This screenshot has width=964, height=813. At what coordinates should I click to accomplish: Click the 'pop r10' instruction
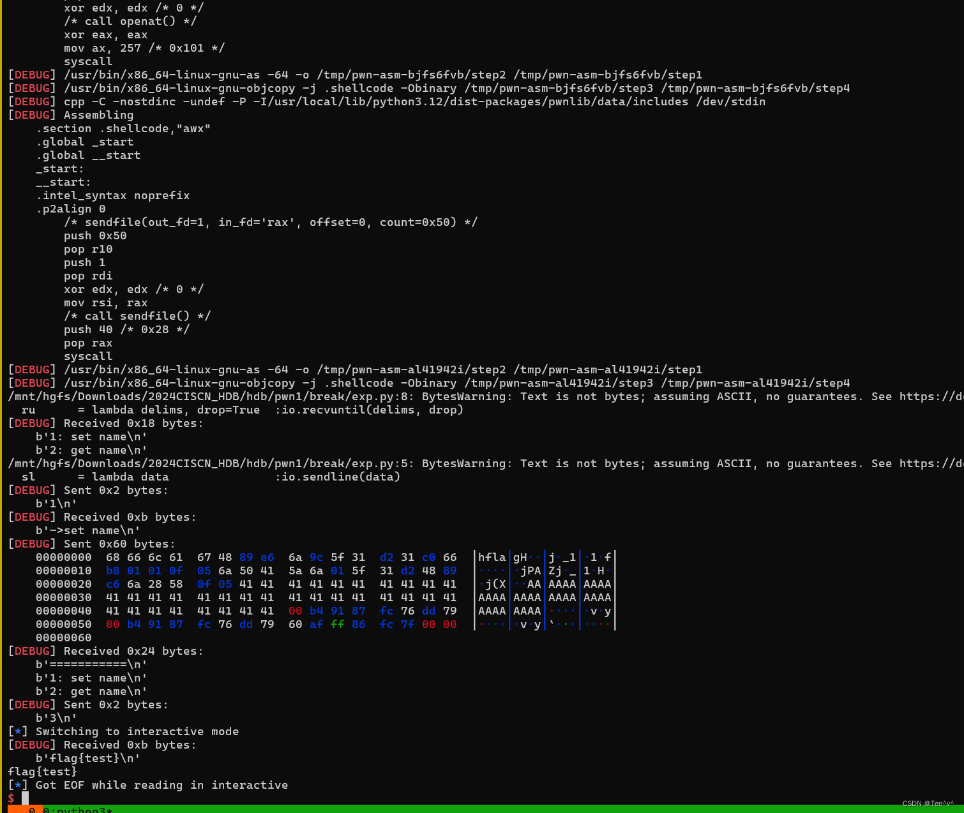(x=88, y=249)
